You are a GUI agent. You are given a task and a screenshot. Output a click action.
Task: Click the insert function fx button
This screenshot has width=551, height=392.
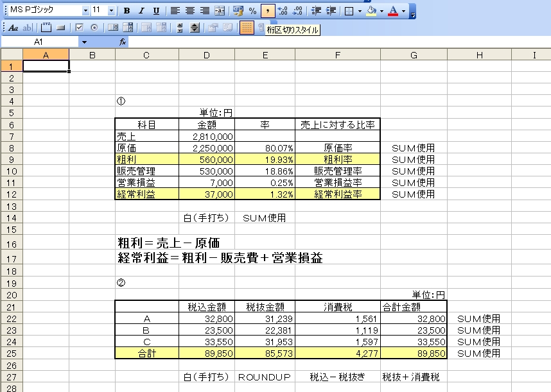tap(123, 42)
